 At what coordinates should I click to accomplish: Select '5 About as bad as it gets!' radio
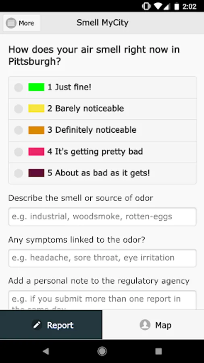19,173
